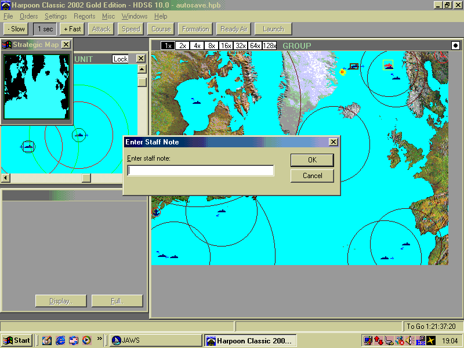Screen dimensions: 464x348
Task: Expand quick launch overflow chevron
Action: click(x=99, y=338)
